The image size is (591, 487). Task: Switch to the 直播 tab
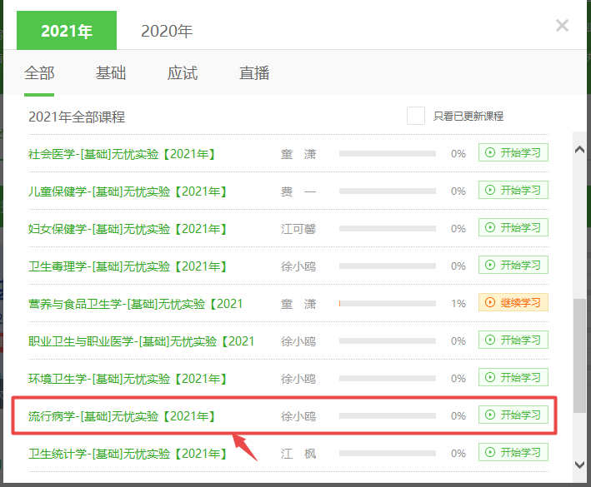(254, 73)
